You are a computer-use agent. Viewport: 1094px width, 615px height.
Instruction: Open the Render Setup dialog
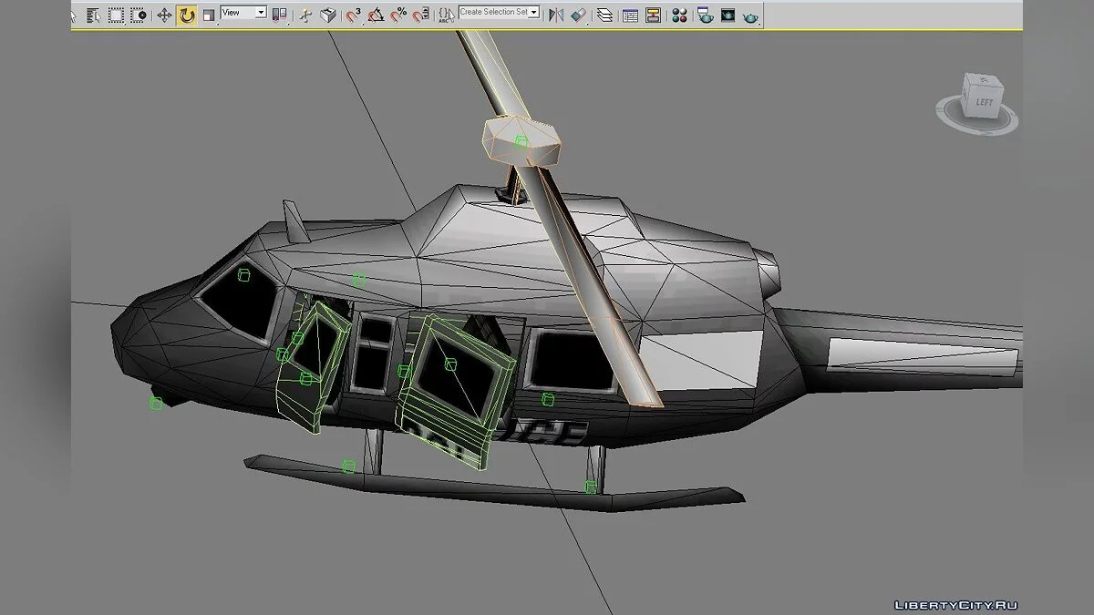pyautogui.click(x=704, y=15)
